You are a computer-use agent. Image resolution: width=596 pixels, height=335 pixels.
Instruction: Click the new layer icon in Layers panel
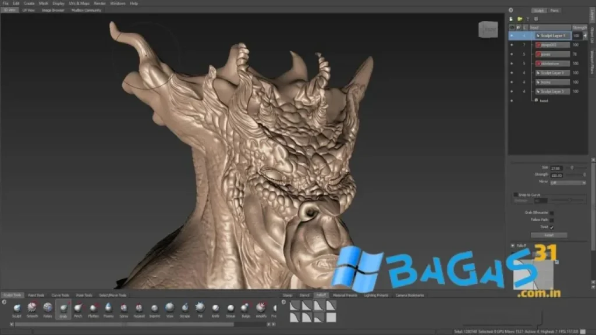[511, 19]
